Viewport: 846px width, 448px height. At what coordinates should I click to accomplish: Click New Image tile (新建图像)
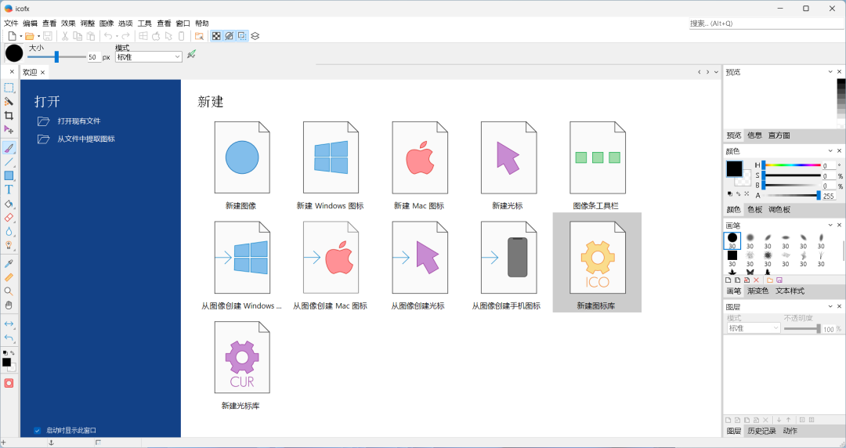pos(241,166)
